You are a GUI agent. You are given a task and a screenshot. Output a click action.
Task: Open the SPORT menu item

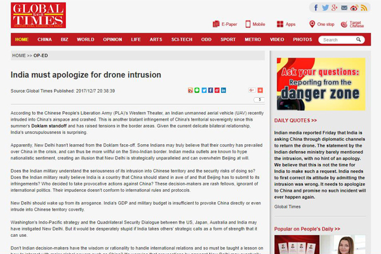pyautogui.click(x=228, y=39)
